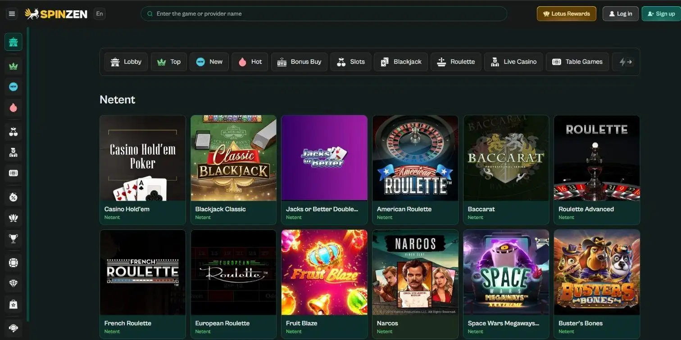
Task: Select the Hot category tab
Action: tap(250, 62)
